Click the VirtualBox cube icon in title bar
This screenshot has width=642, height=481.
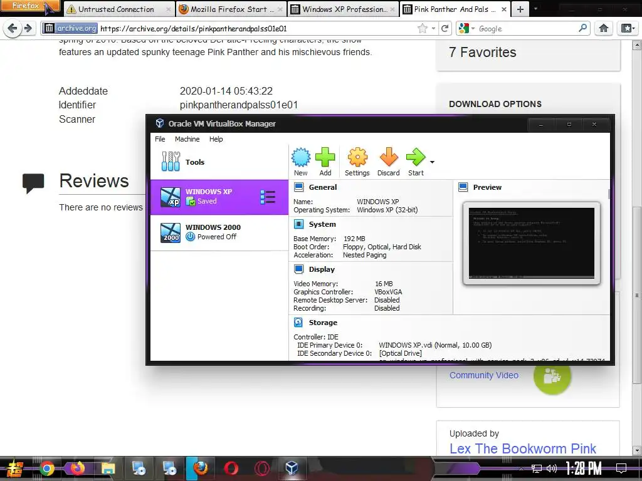pyautogui.click(x=160, y=123)
